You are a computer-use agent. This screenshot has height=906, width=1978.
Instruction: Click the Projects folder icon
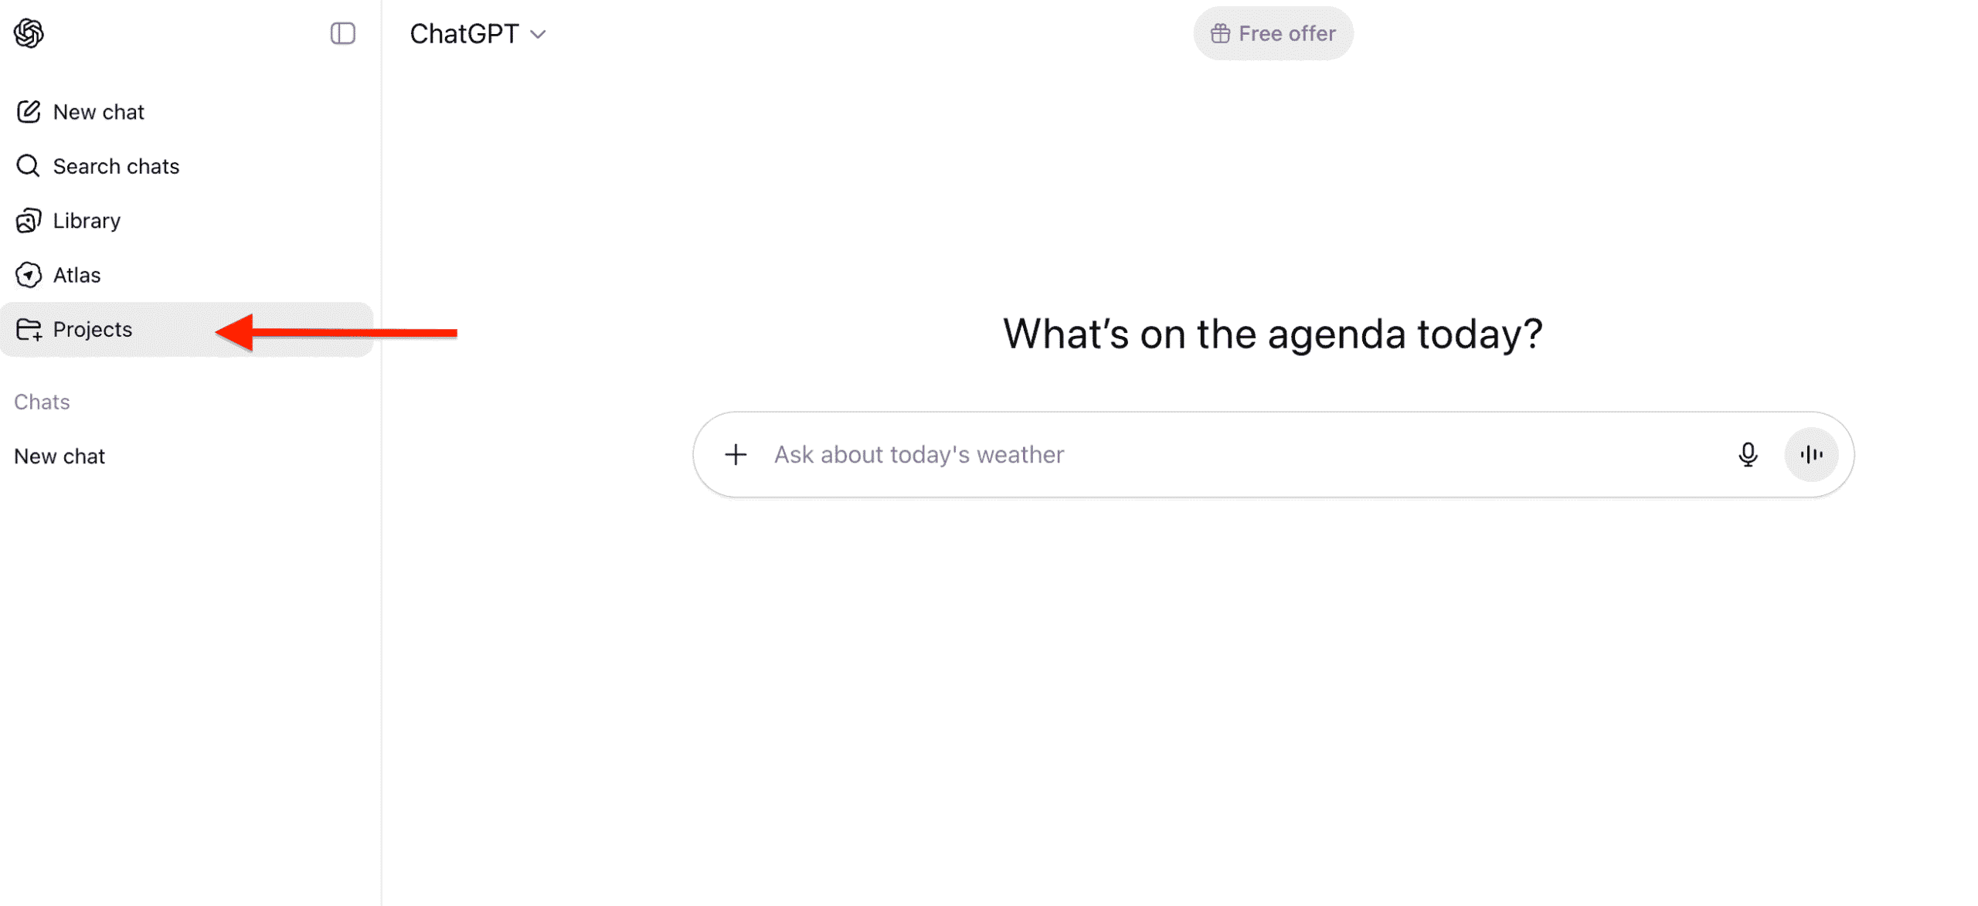coord(29,330)
